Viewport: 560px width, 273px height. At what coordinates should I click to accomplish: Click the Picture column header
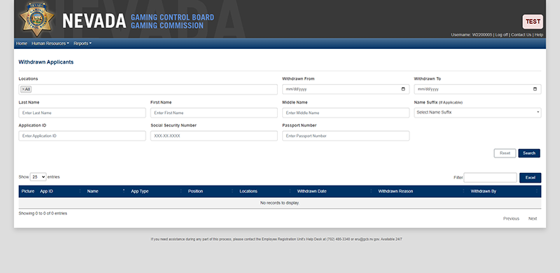pos(28,191)
